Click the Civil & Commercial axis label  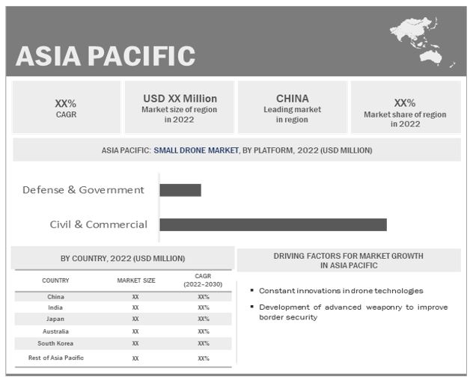pyautogui.click(x=98, y=224)
